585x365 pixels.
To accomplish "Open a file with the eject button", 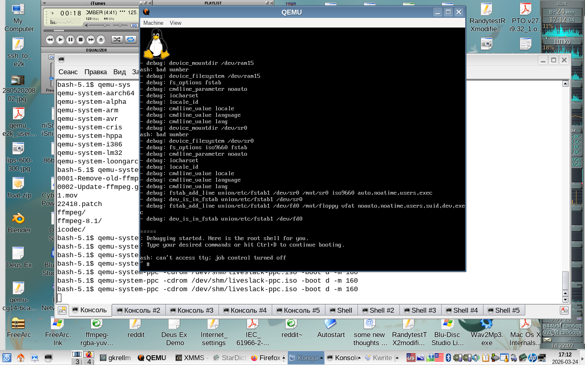I will (x=101, y=39).
